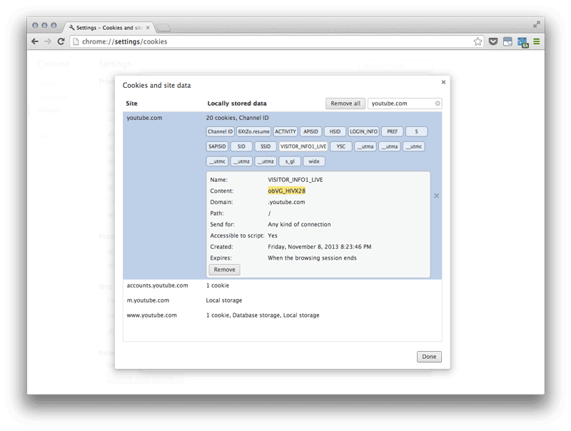Open the Chrome hamburger menu
This screenshot has width=571, height=431.
point(537,41)
